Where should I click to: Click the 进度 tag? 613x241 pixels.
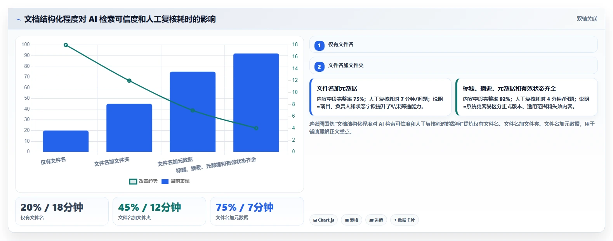tap(376, 220)
